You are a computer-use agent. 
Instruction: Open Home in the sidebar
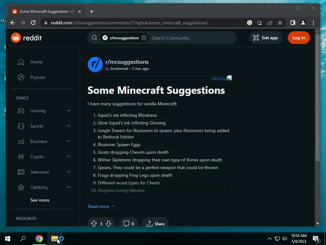point(36,62)
